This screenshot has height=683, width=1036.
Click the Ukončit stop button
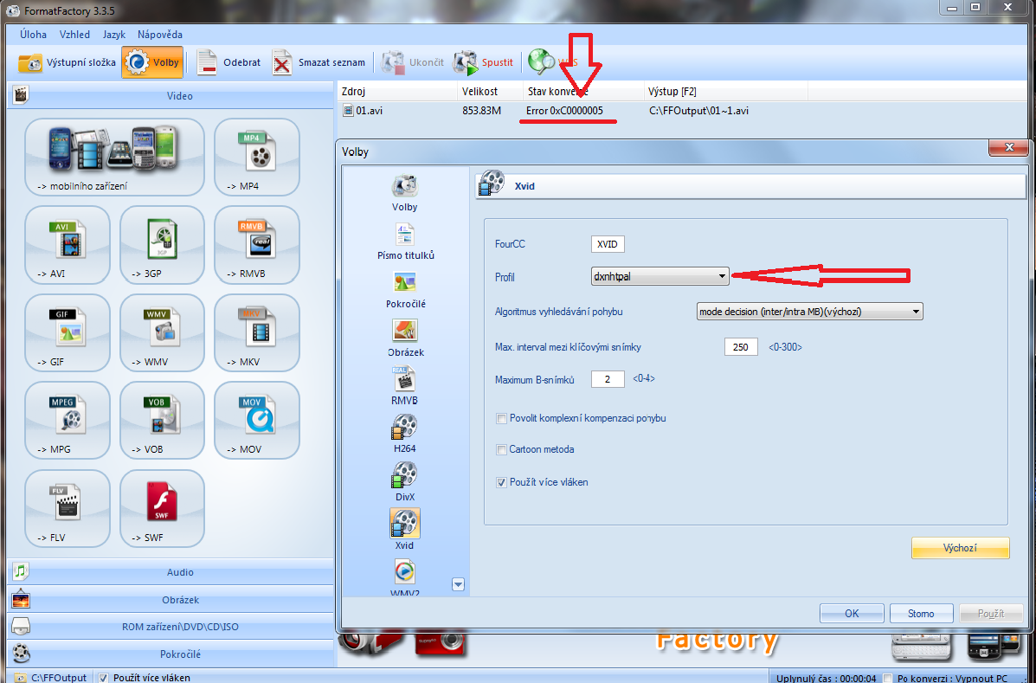(413, 62)
